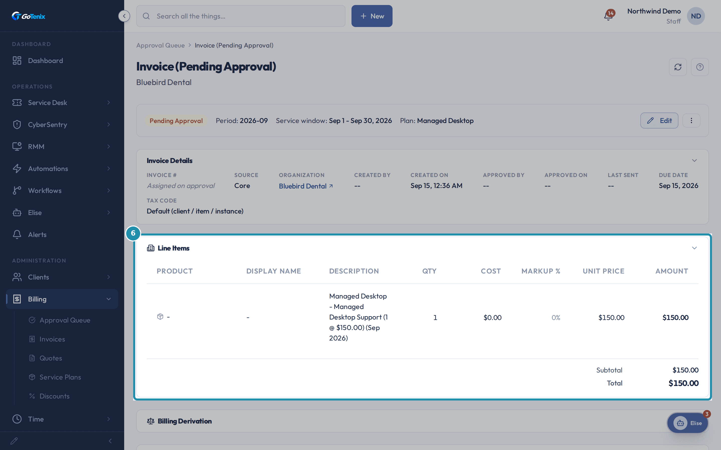Expand the Workflows menu

pos(62,190)
